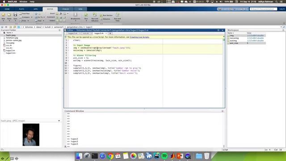Click the browse for folder icon
Screen dimensions: 286x161
(15, 27)
